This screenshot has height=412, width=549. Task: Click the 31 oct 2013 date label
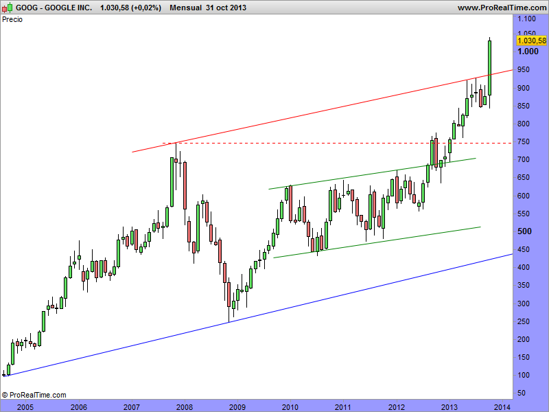tap(226, 8)
